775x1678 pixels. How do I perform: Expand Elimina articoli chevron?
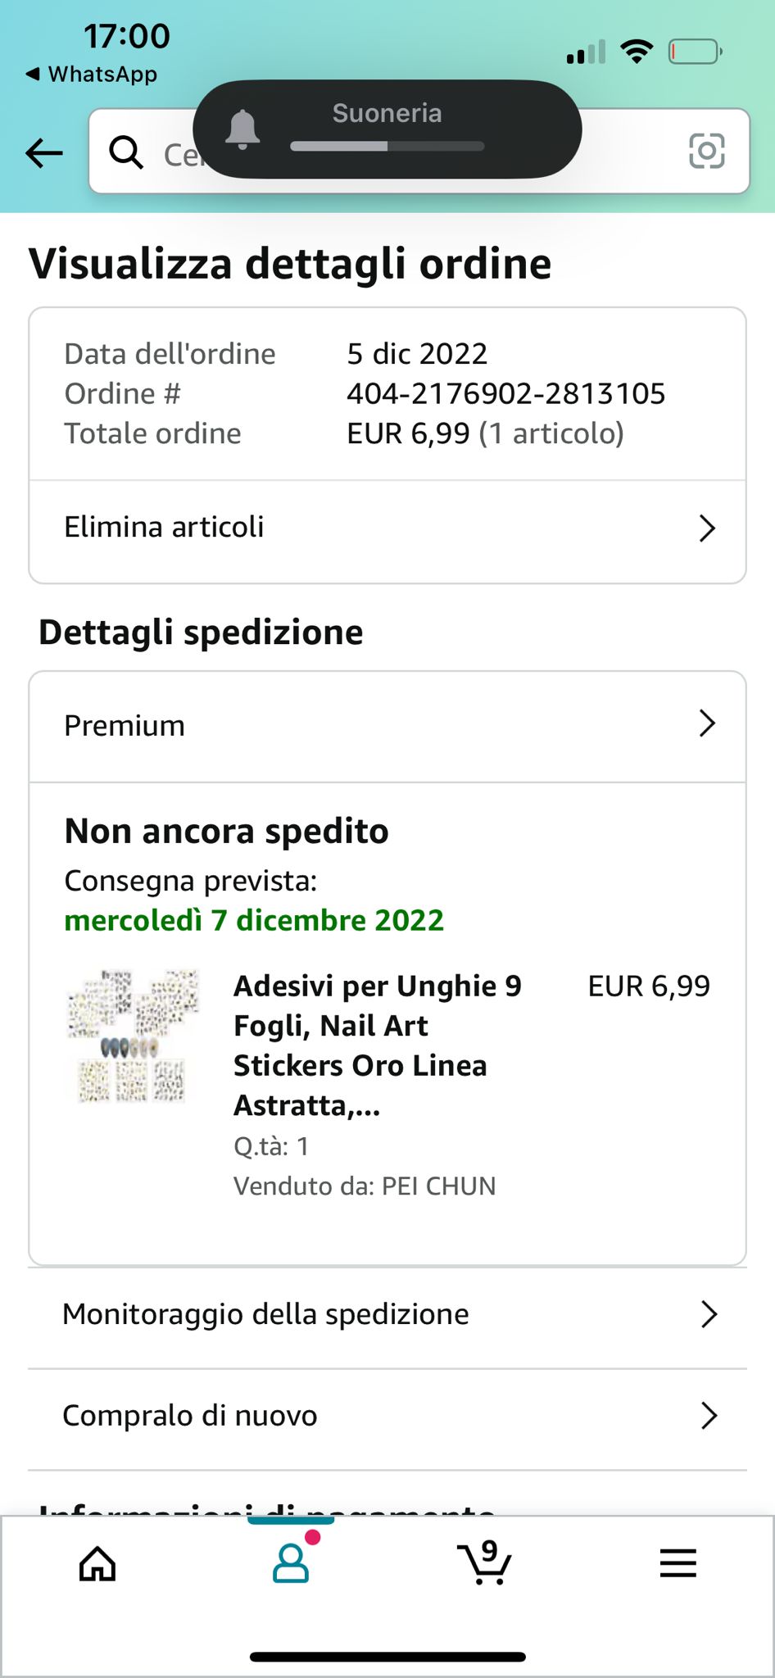click(707, 528)
